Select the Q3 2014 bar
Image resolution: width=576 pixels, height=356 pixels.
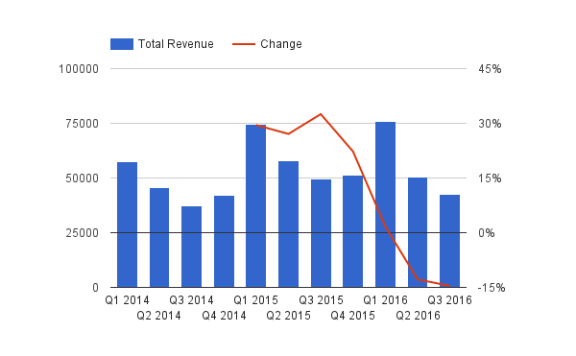191,247
